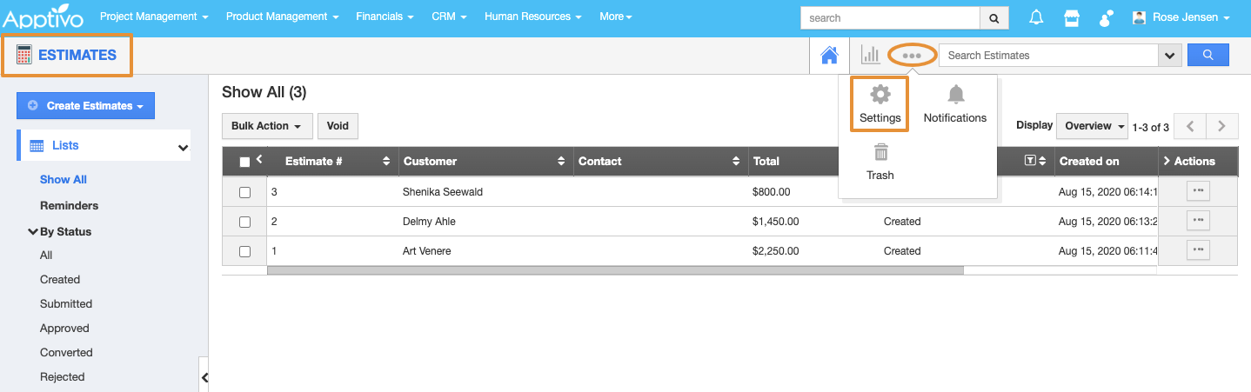The width and height of the screenshot is (1251, 392).
Task: Expand the Bulk Action dropdown
Action: (266, 126)
